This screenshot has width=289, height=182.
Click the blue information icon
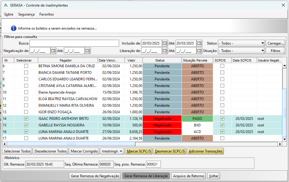14,28
